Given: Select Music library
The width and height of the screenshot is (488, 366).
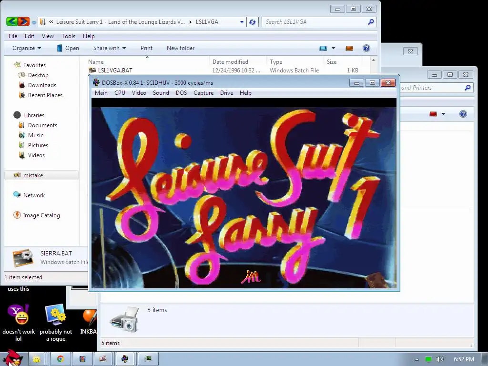Looking at the screenshot, I should [35, 135].
